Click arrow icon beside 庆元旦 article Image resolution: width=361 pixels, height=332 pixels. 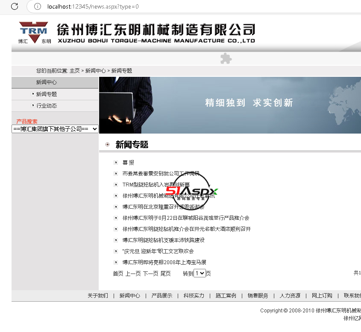click(x=116, y=251)
